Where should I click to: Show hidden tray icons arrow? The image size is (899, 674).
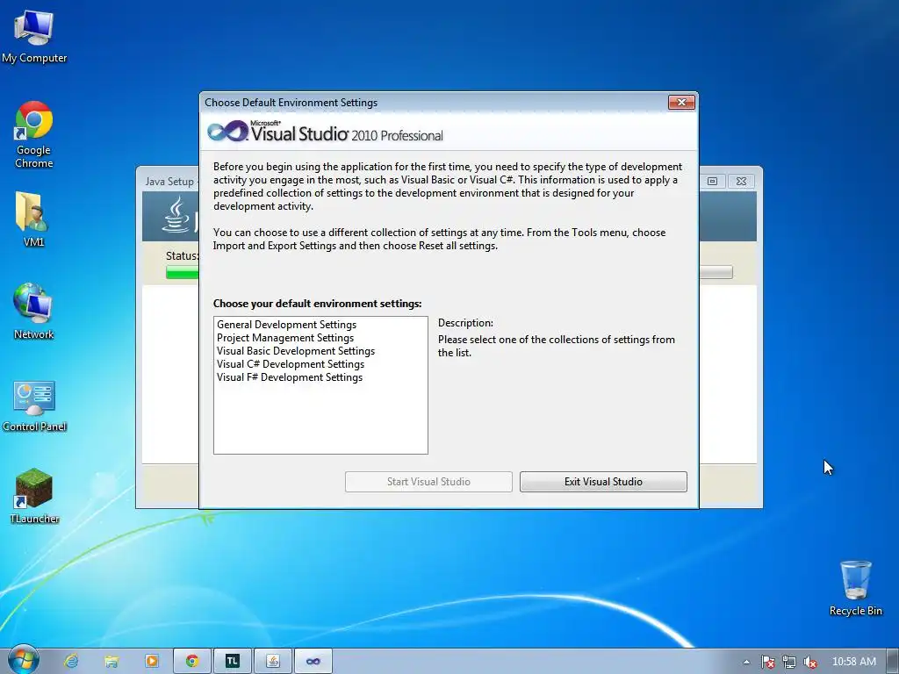coord(746,662)
